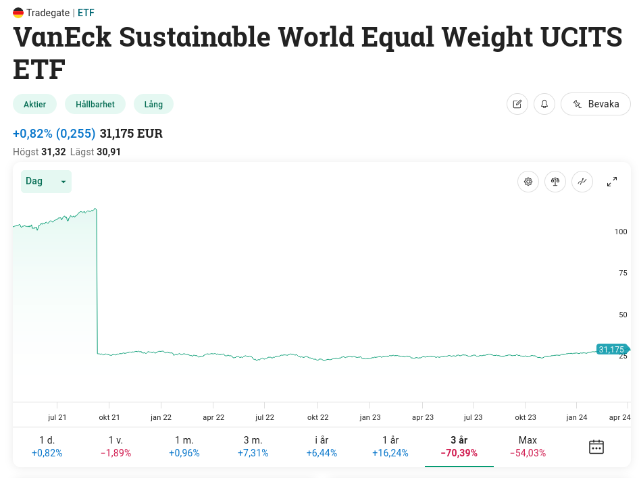The height and width of the screenshot is (478, 639).
Task: Click the compare scales icon
Action: (x=555, y=182)
